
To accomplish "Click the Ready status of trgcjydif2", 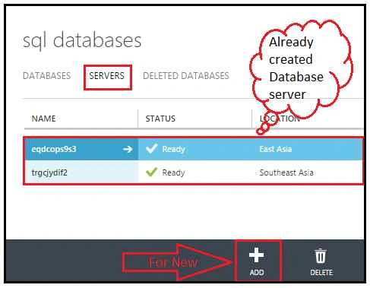I will coord(173,172).
